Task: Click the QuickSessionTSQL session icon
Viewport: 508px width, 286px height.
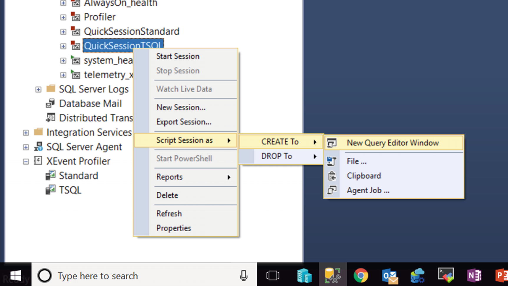Action: (75, 46)
